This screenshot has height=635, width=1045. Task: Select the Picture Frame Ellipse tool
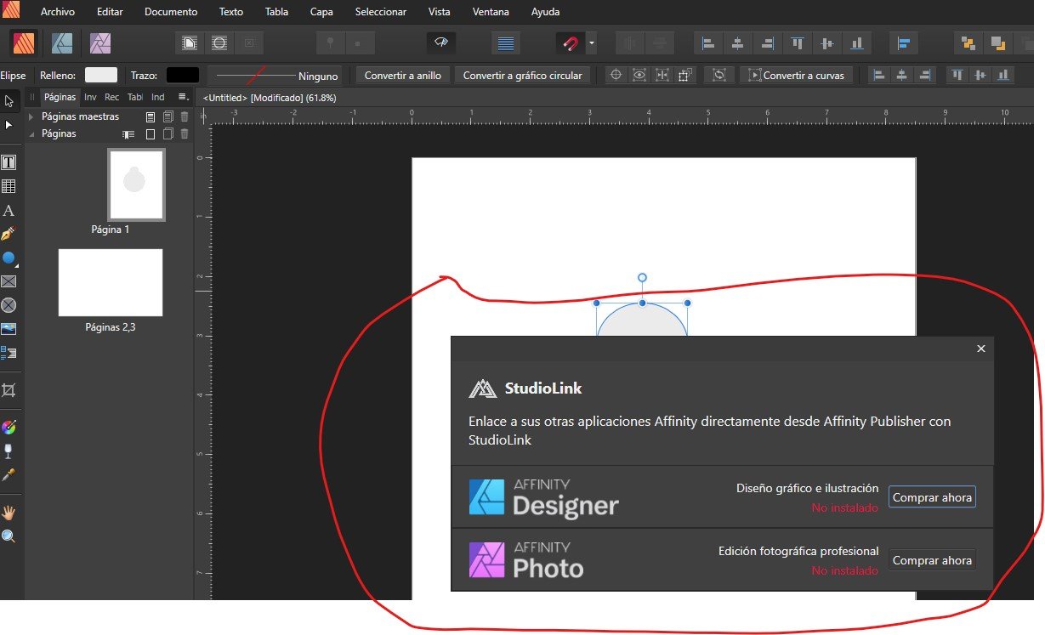point(9,305)
